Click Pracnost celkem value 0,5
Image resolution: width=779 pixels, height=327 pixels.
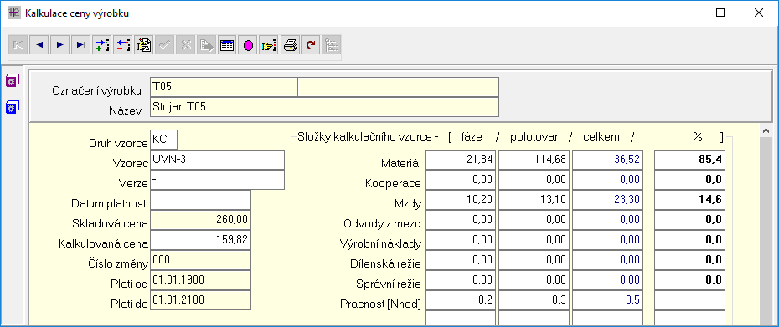click(607, 300)
